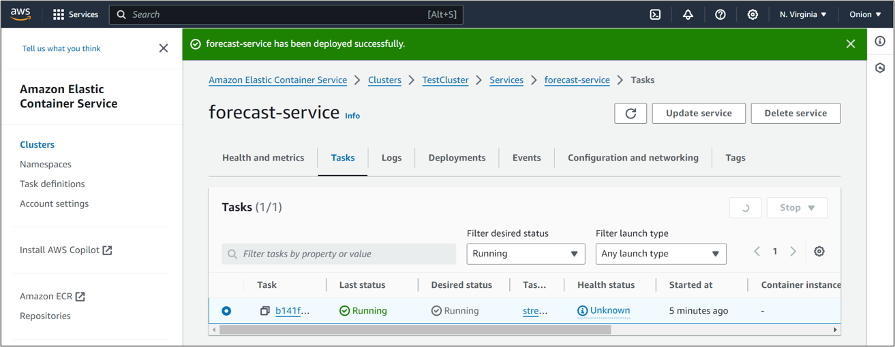Select the Tasks tab
The image size is (895, 347).
[343, 158]
